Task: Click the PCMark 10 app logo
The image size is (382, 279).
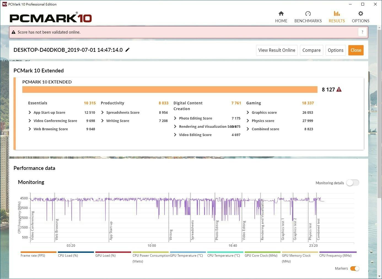Action: (51, 18)
